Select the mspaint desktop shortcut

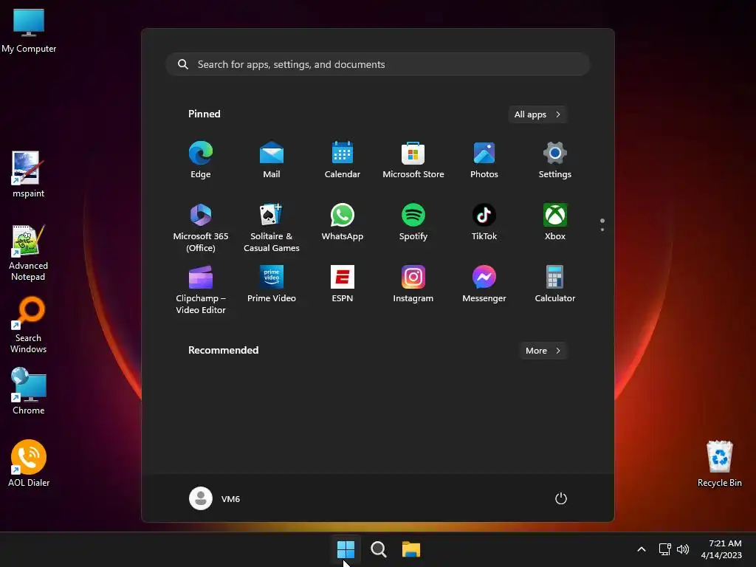(x=29, y=174)
